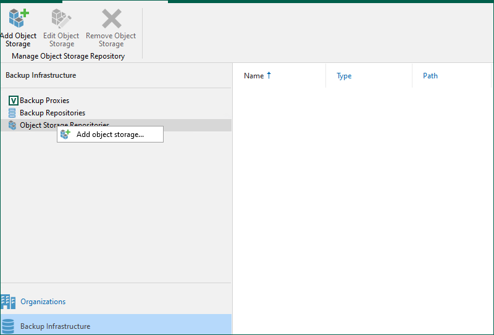The height and width of the screenshot is (335, 494).
Task: Choose Add object storage... from context menu
Action: pos(110,134)
